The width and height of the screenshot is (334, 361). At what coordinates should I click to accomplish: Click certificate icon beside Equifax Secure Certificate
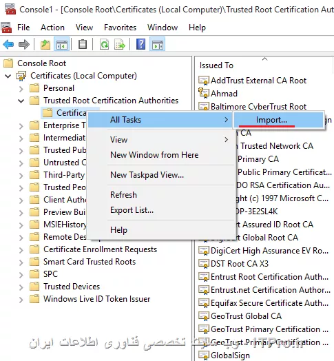(204, 303)
